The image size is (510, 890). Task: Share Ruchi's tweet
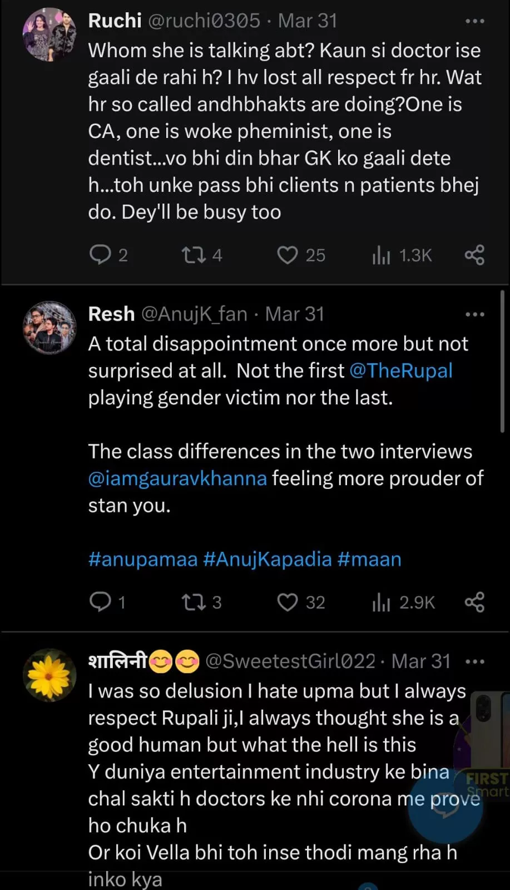click(474, 255)
